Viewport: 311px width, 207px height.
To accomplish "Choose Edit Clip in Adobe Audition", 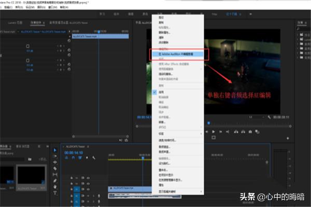I will 178,54.
